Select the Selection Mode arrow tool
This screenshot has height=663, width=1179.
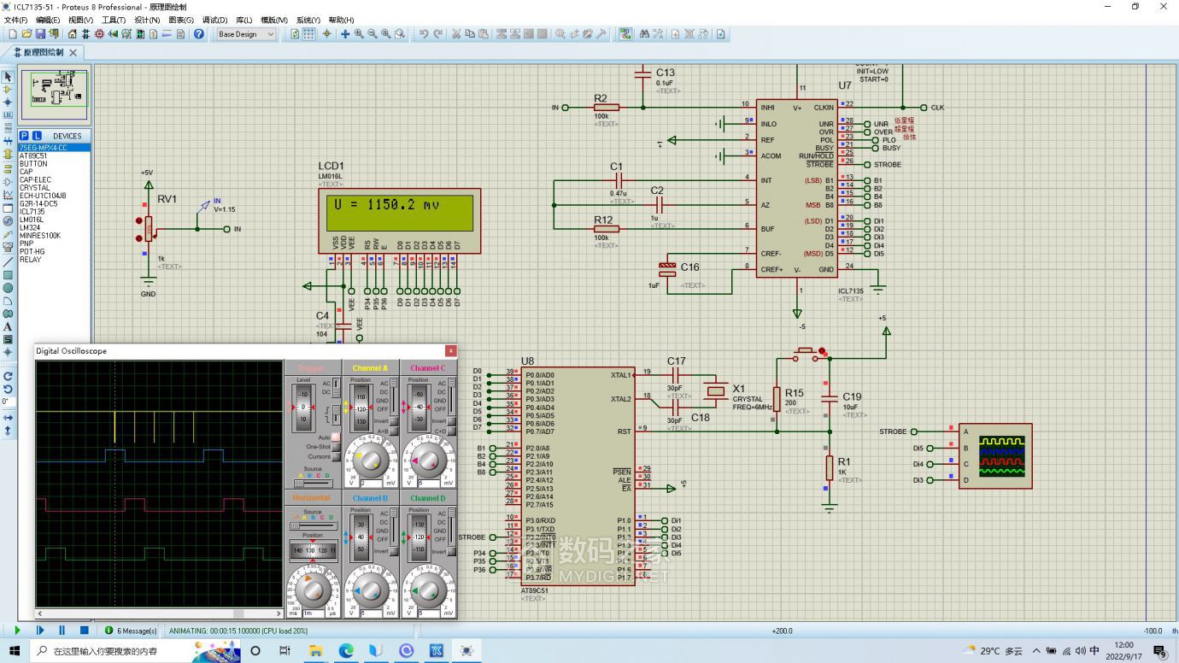(8, 76)
